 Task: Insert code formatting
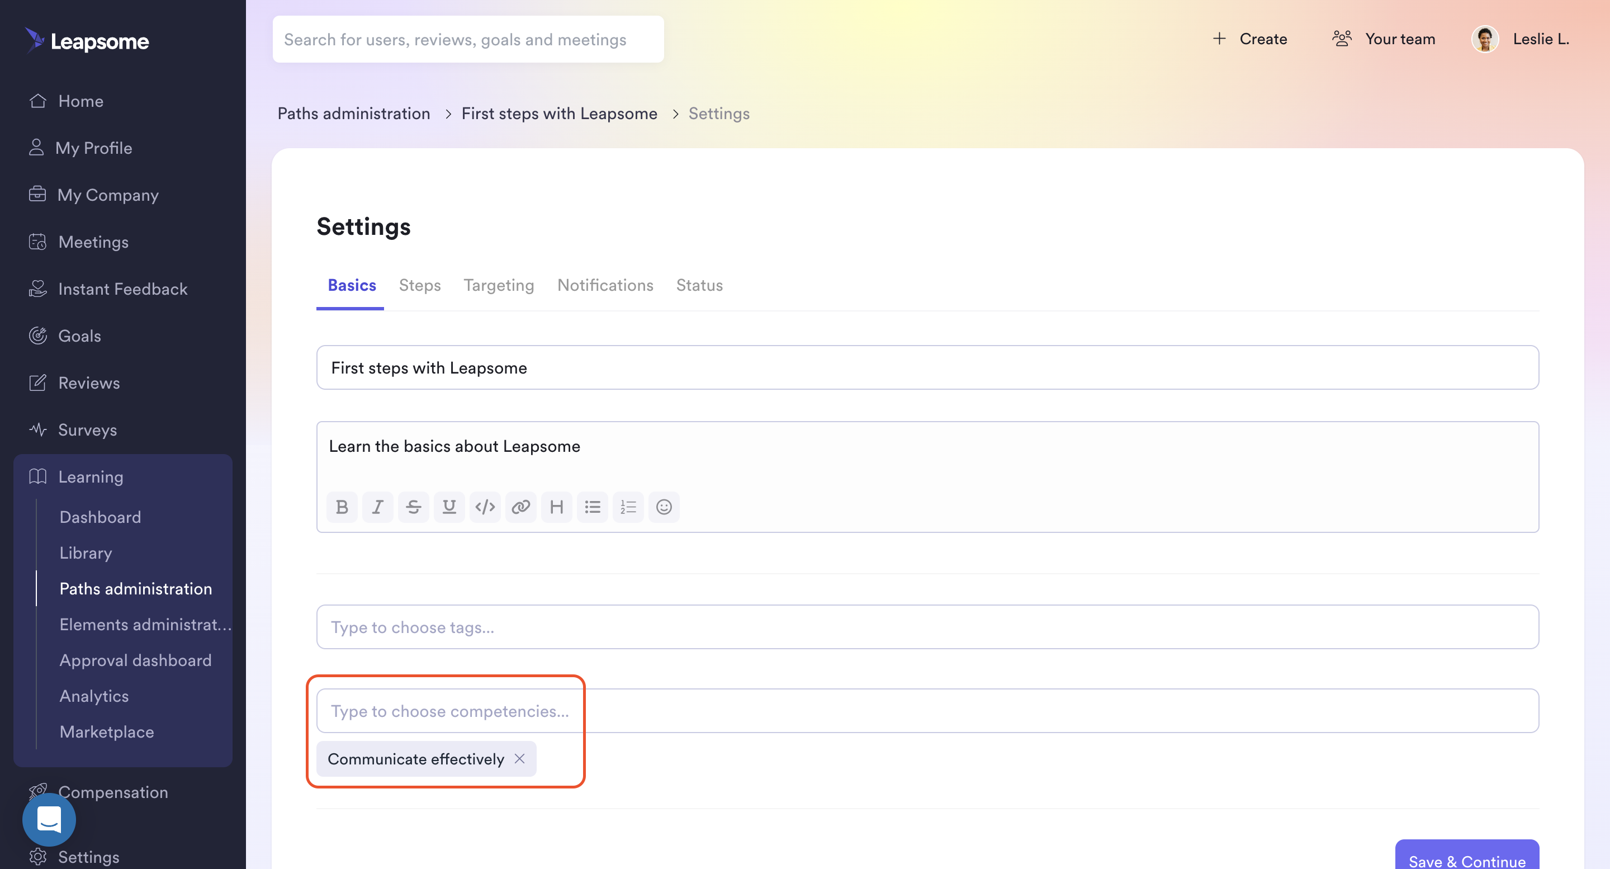tap(485, 507)
